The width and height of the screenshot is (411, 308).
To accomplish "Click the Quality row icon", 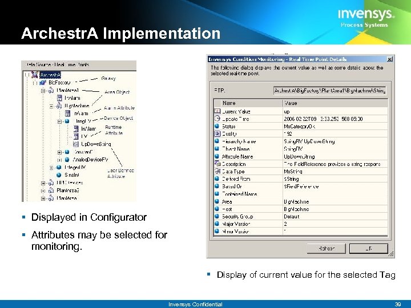I will click(x=217, y=134).
